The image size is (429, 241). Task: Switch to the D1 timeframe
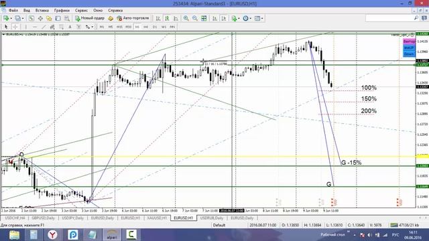coord(155,27)
